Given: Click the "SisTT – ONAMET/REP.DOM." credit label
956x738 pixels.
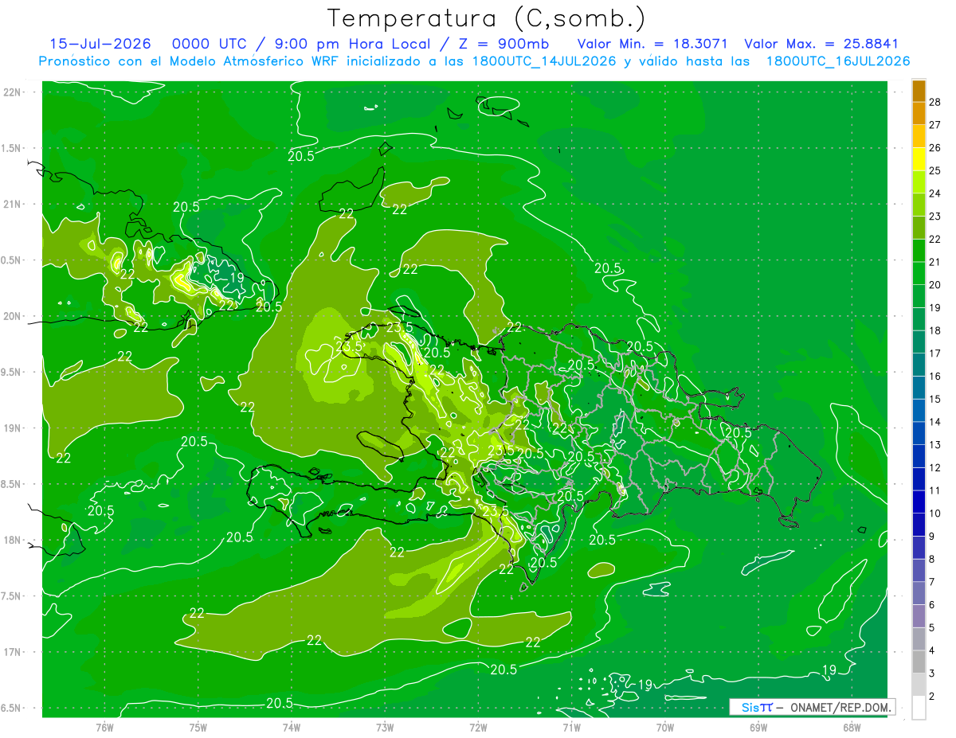Looking at the screenshot, I should coord(812,707).
